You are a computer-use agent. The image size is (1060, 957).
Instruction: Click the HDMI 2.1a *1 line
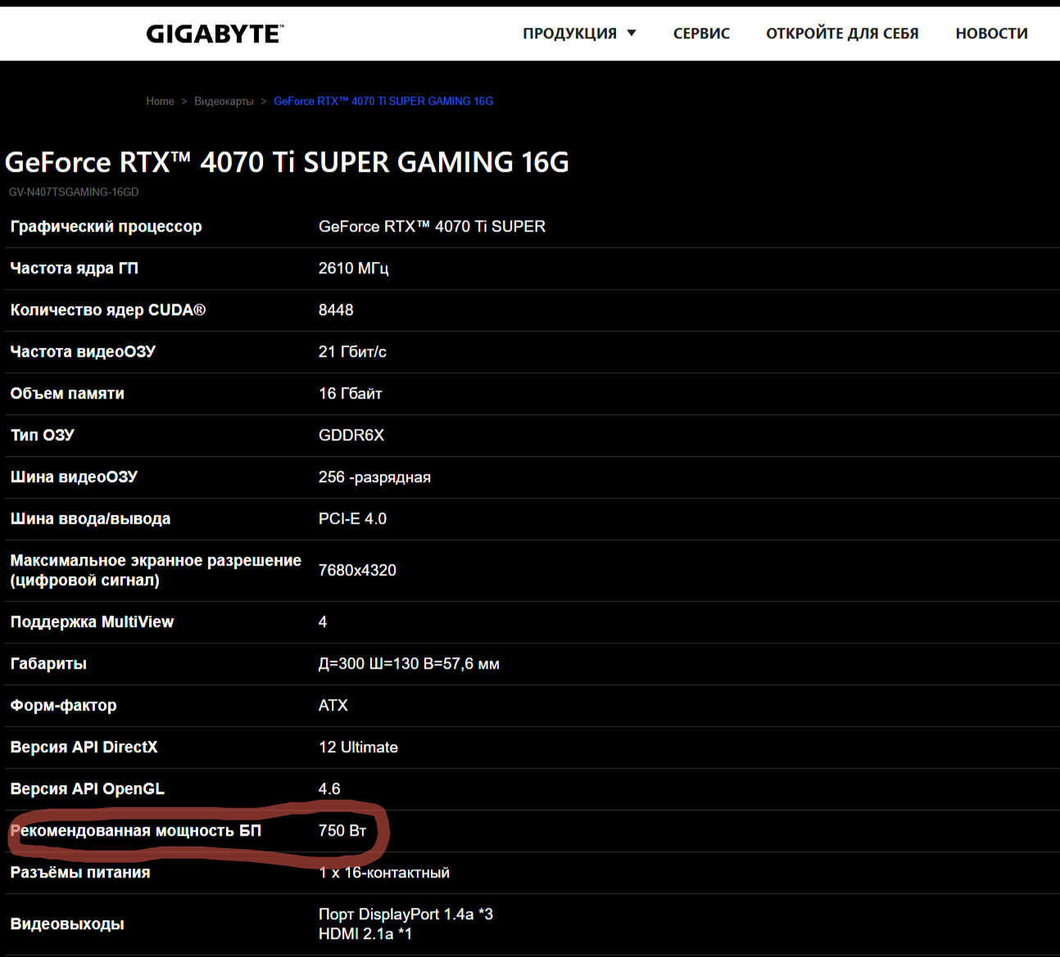pos(365,934)
